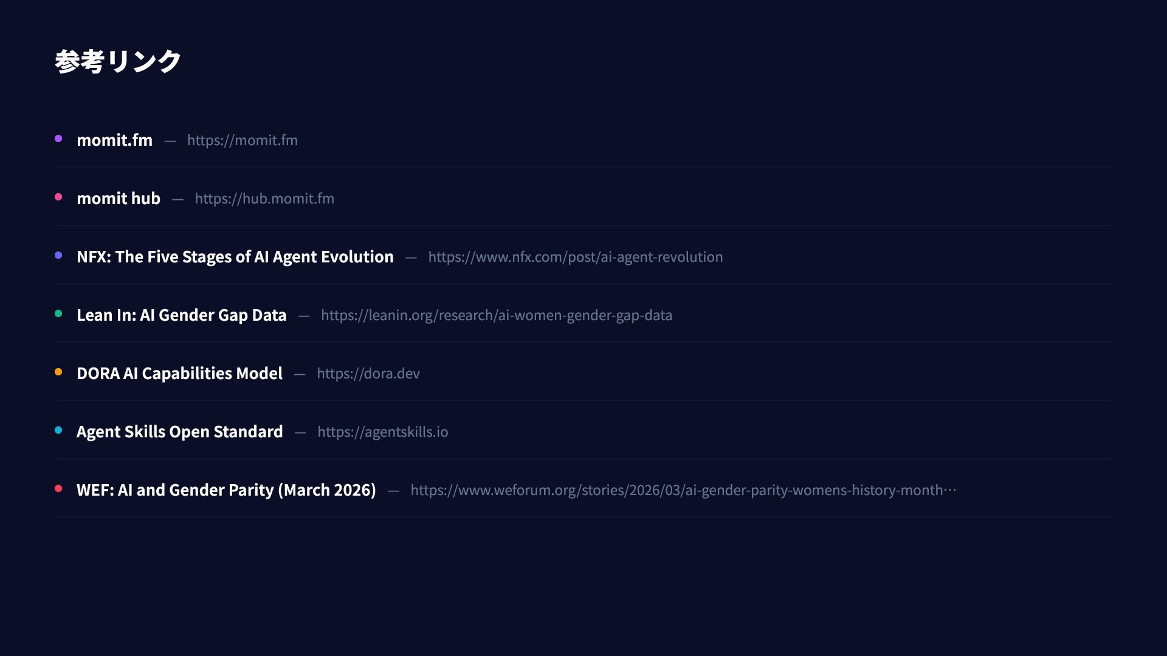Click the indigo bullet beside NFX entry
The image size is (1167, 656).
point(58,255)
